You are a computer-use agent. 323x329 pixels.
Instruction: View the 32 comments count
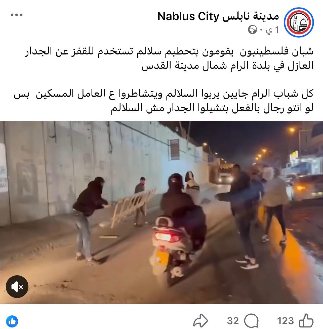coord(233,321)
